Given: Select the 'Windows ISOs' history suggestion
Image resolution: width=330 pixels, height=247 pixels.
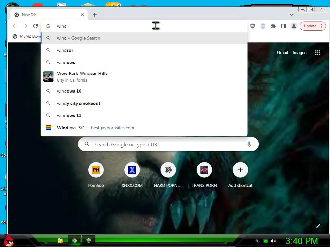Looking at the screenshot, I should point(144,128).
